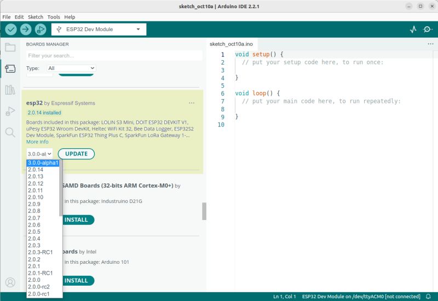The image size is (438, 301).
Task: Select version 2.0.7
Action: 43,218
